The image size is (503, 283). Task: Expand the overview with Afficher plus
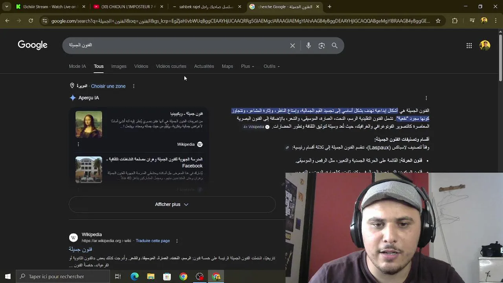(x=172, y=204)
